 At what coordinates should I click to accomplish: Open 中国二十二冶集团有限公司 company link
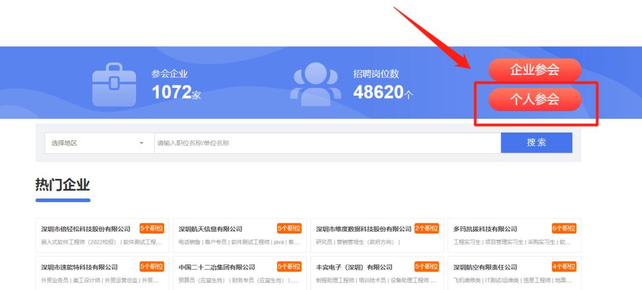216,267
